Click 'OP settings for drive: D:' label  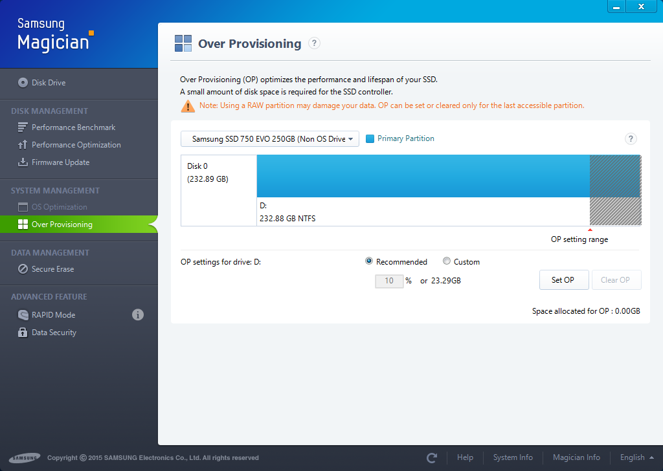221,262
